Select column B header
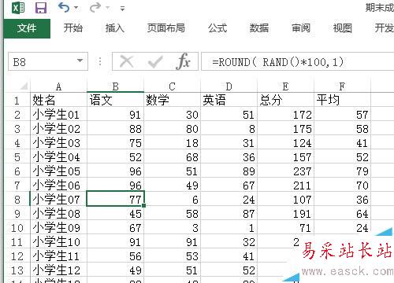This screenshot has width=394, height=283. click(115, 86)
